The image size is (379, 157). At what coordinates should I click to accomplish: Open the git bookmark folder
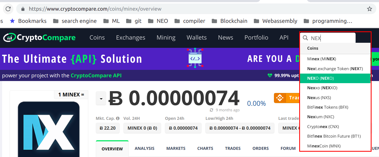point(134,21)
